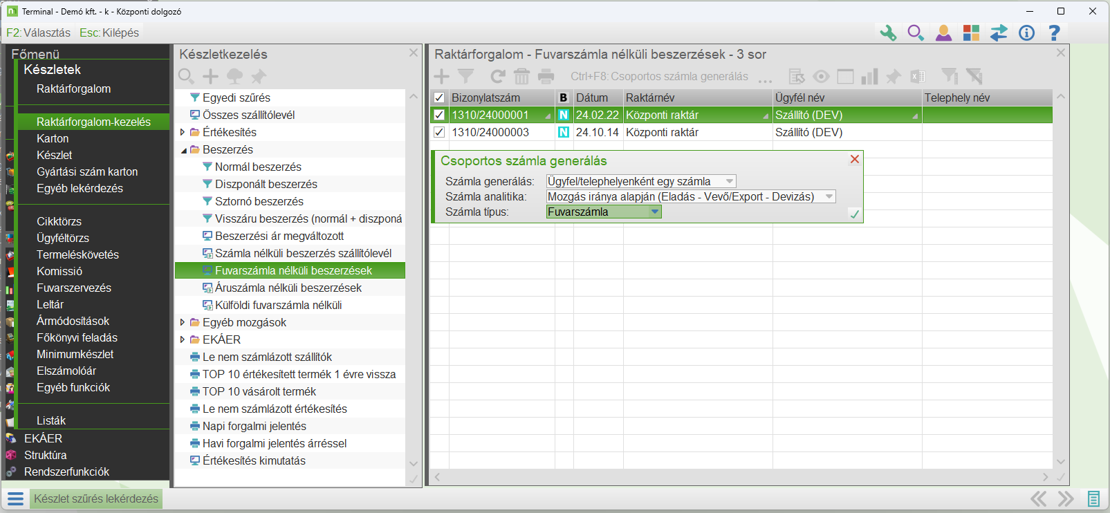The image size is (1110, 513).
Task: Open Karton in the main menu
Action: coord(53,138)
